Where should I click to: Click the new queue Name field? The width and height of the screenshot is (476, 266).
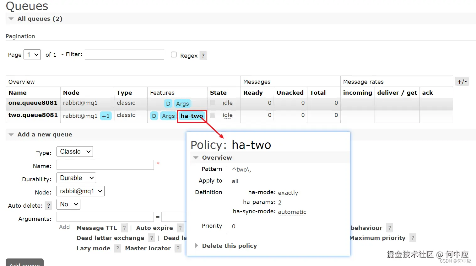tap(105, 165)
